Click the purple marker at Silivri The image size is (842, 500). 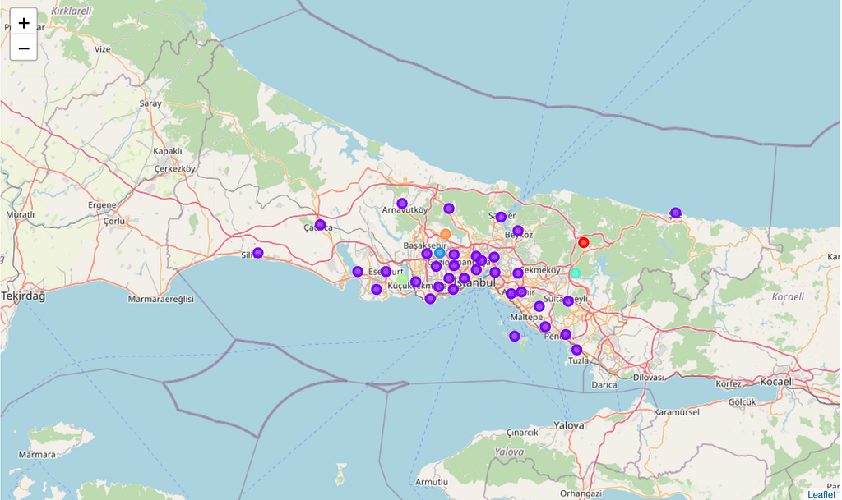point(257,253)
